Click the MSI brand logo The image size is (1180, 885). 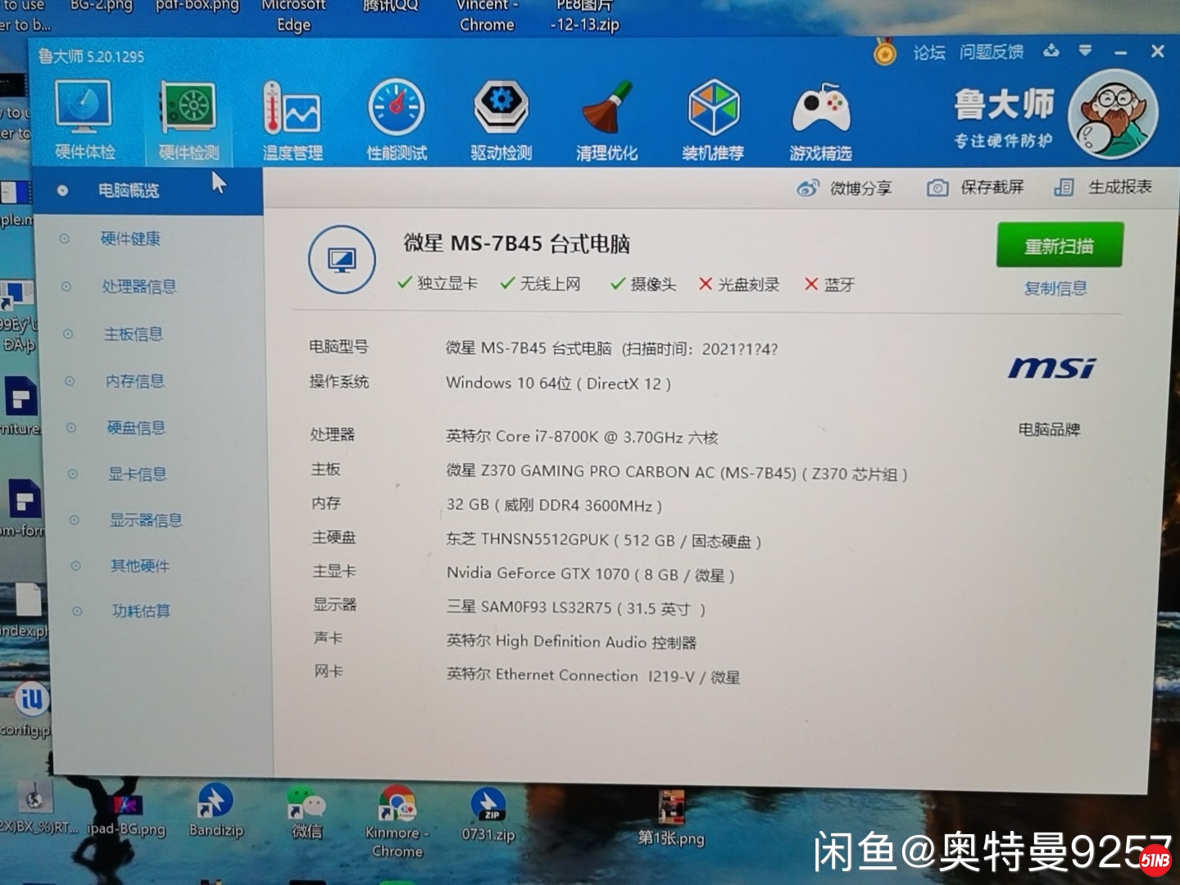pos(1051,368)
